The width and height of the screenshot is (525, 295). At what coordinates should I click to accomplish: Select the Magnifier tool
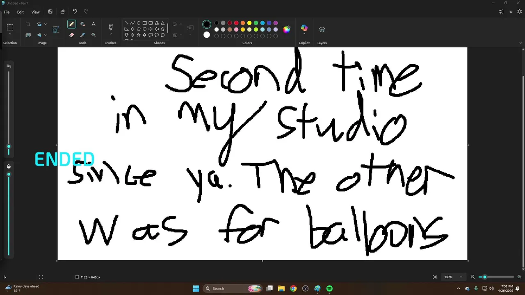point(94,35)
